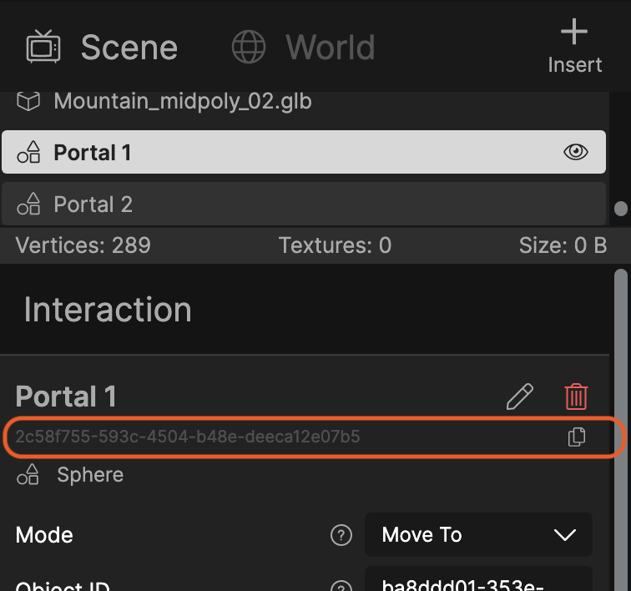Screen dimensions: 631x591
Task: Open the Mode dropdown showing Move To
Action: pyautogui.click(x=478, y=534)
